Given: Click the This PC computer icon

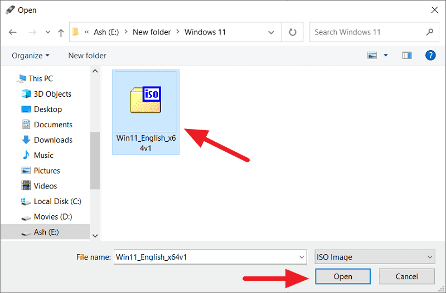Looking at the screenshot, I should pyautogui.click(x=22, y=78).
